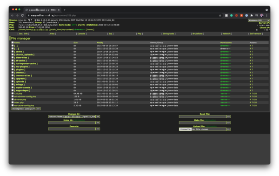Open the String tools section
279x176 pixels.
pos(168,34)
